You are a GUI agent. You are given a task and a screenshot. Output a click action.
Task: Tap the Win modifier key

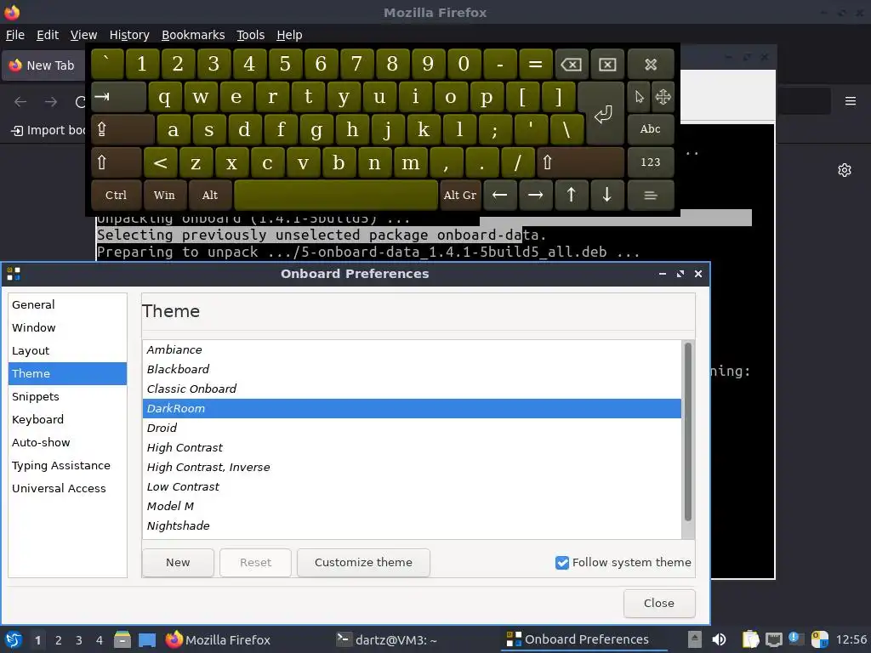[164, 196]
